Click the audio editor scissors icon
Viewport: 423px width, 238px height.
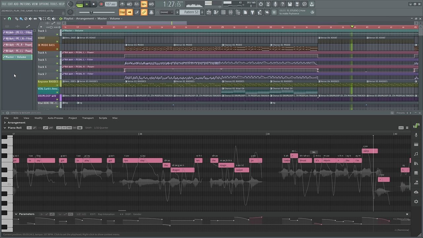tap(268, 4)
